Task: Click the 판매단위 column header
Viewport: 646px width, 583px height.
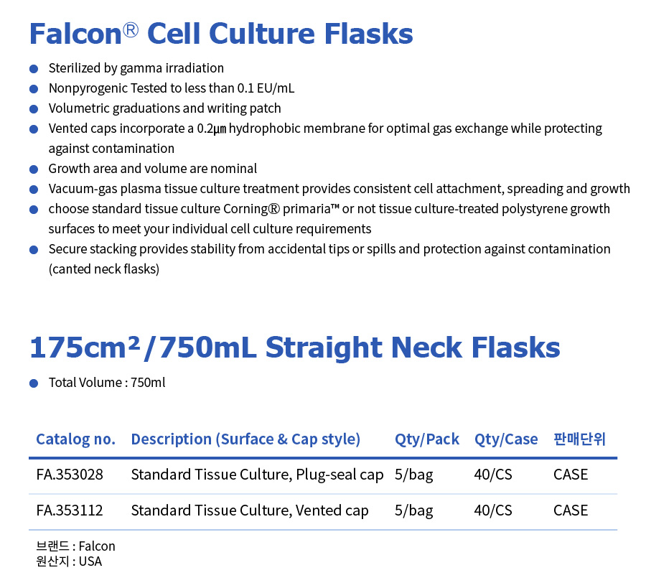Action: [x=579, y=439]
